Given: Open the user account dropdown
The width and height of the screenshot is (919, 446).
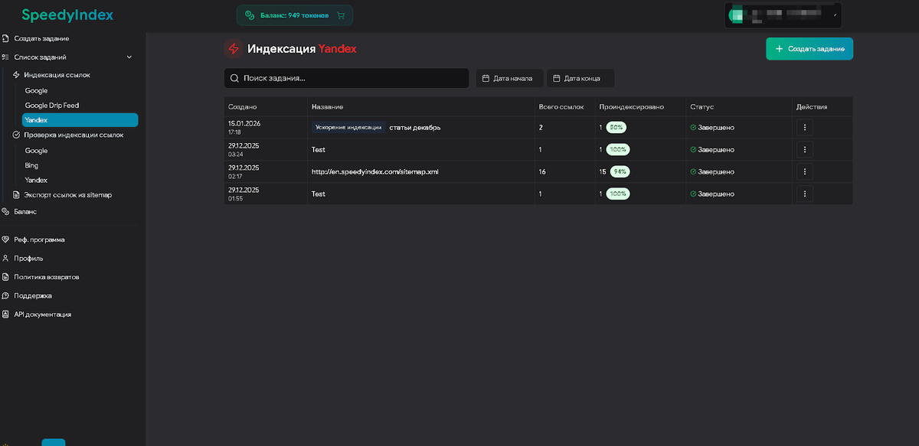Looking at the screenshot, I should (x=782, y=15).
